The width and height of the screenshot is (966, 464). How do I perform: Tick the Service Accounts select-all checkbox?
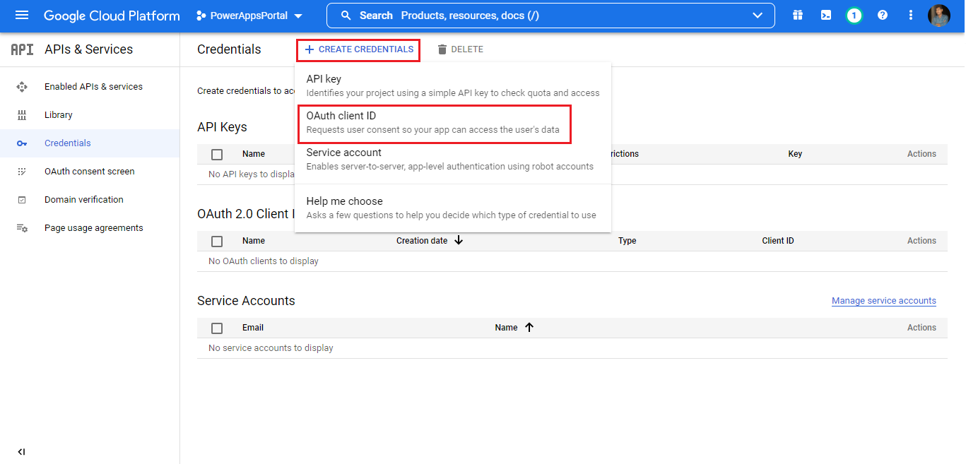(x=217, y=328)
